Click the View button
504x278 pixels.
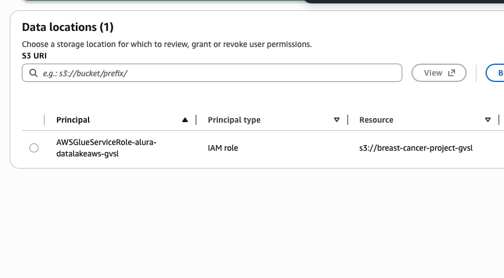(x=438, y=73)
